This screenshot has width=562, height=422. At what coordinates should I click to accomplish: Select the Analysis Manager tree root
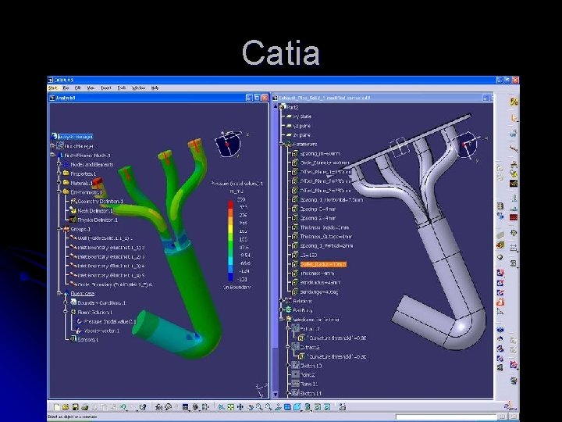click(75, 137)
